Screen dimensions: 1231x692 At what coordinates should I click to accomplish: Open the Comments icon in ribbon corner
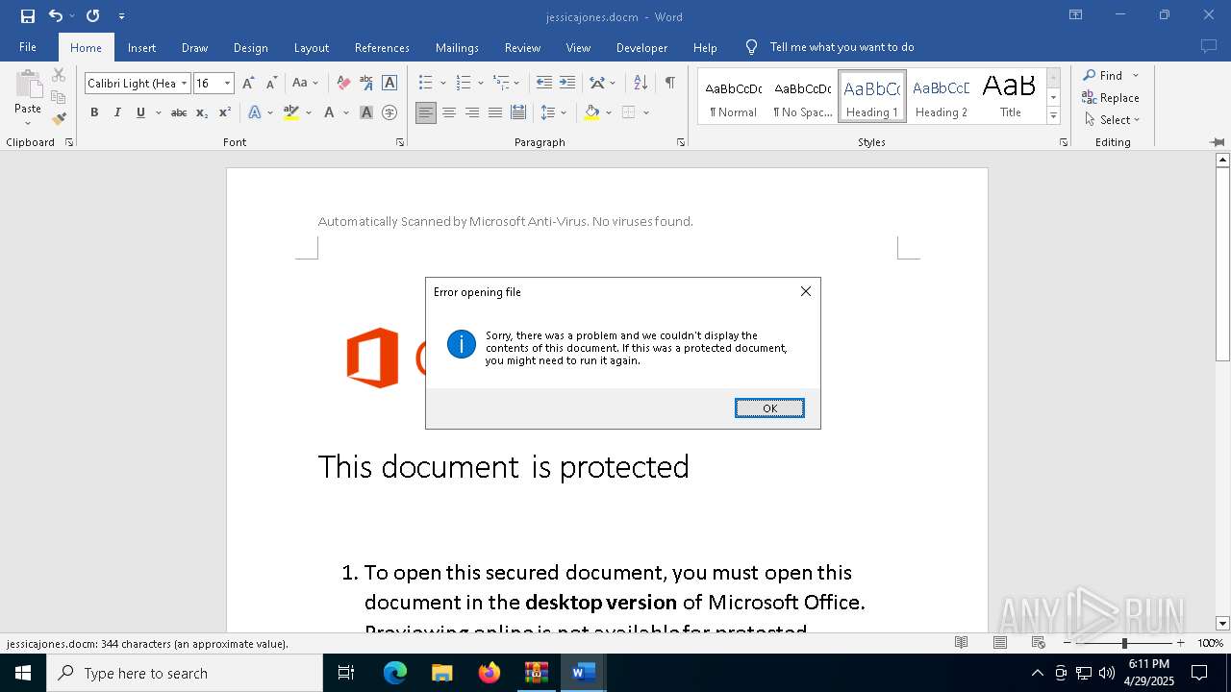coord(1209,46)
